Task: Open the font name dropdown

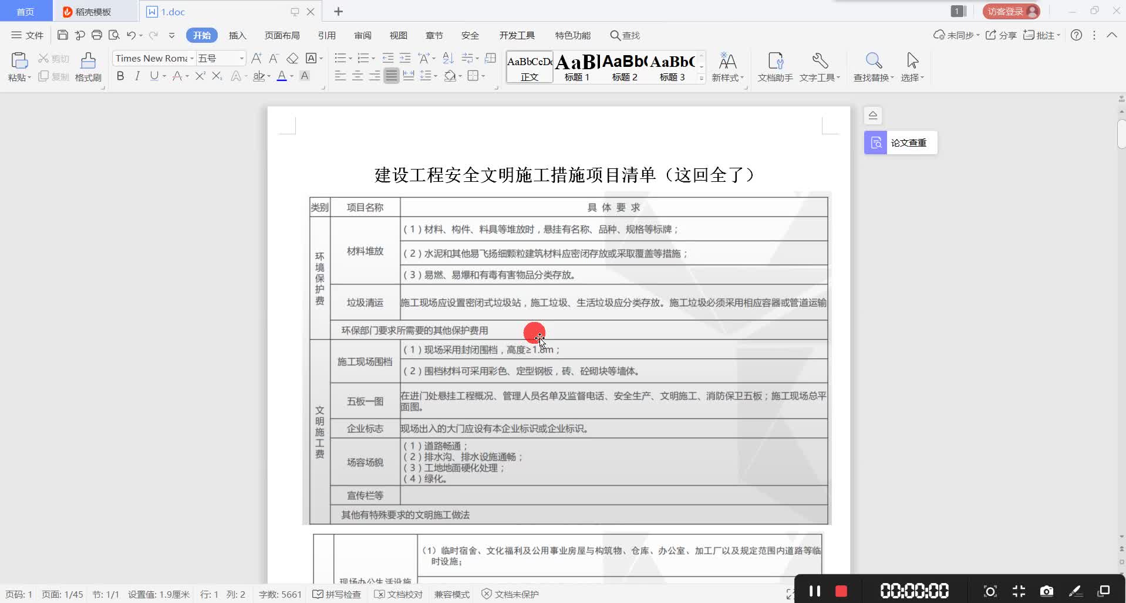Action: (x=192, y=58)
